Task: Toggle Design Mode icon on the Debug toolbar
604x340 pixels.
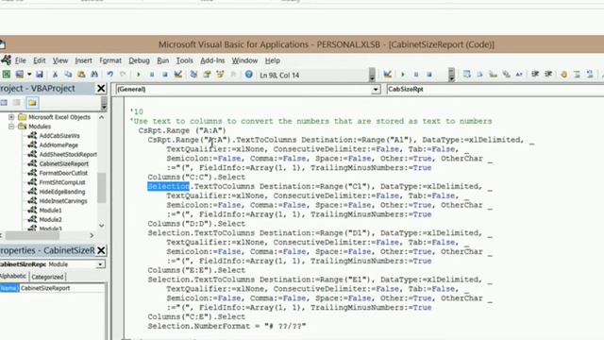Action: (388, 75)
